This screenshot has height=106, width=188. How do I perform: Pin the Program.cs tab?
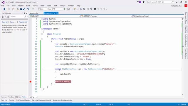(54, 13)
